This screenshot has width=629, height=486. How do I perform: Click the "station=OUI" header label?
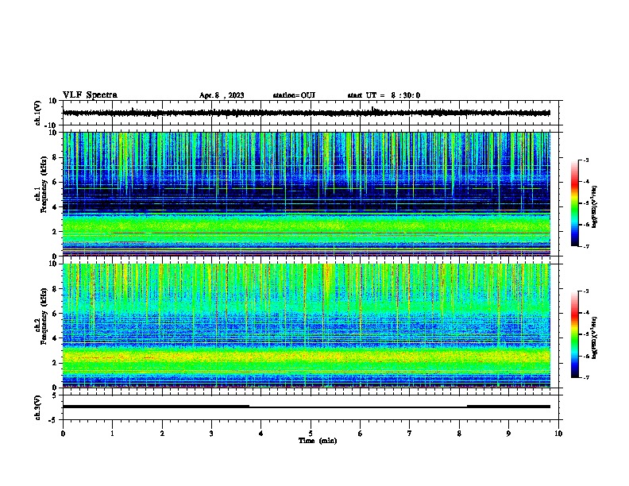294,95
